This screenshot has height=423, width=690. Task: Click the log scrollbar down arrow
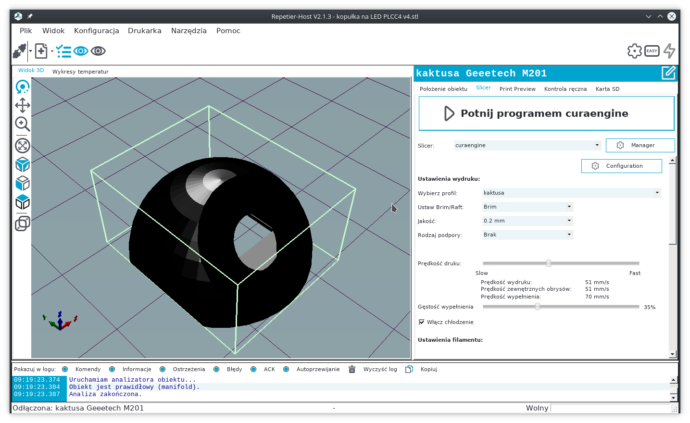(x=674, y=398)
